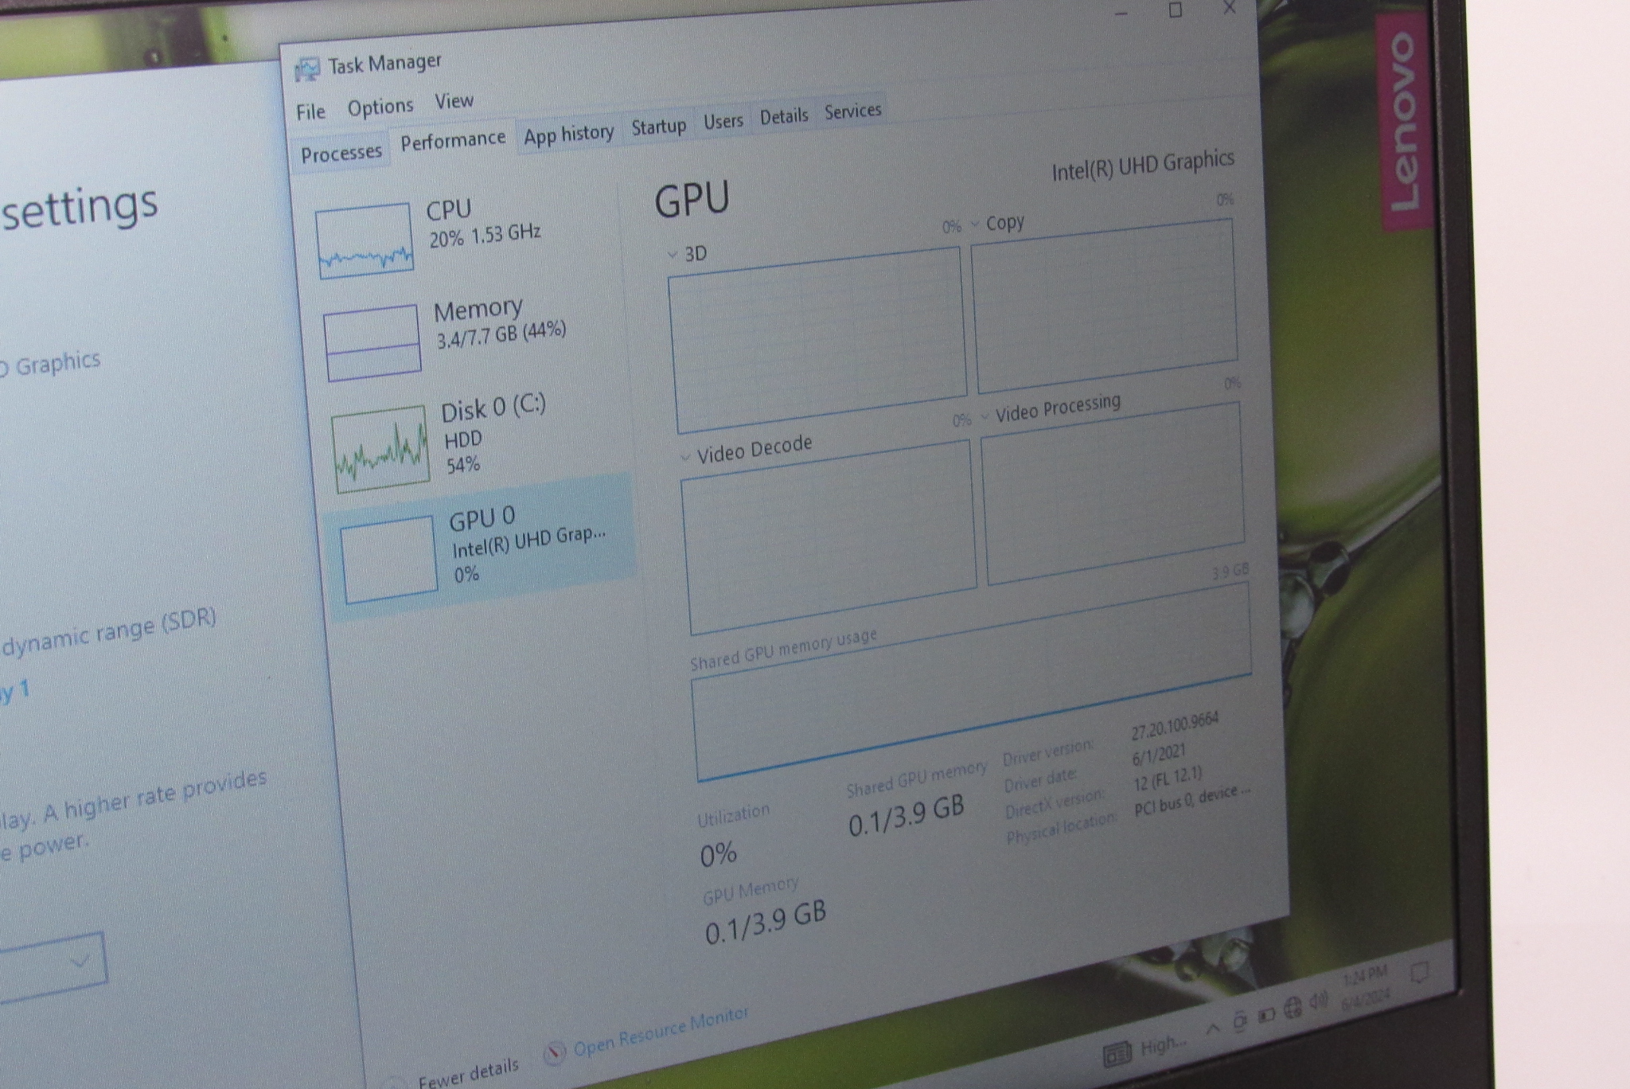
Task: Open Resource Monitor link
Action: click(661, 1032)
